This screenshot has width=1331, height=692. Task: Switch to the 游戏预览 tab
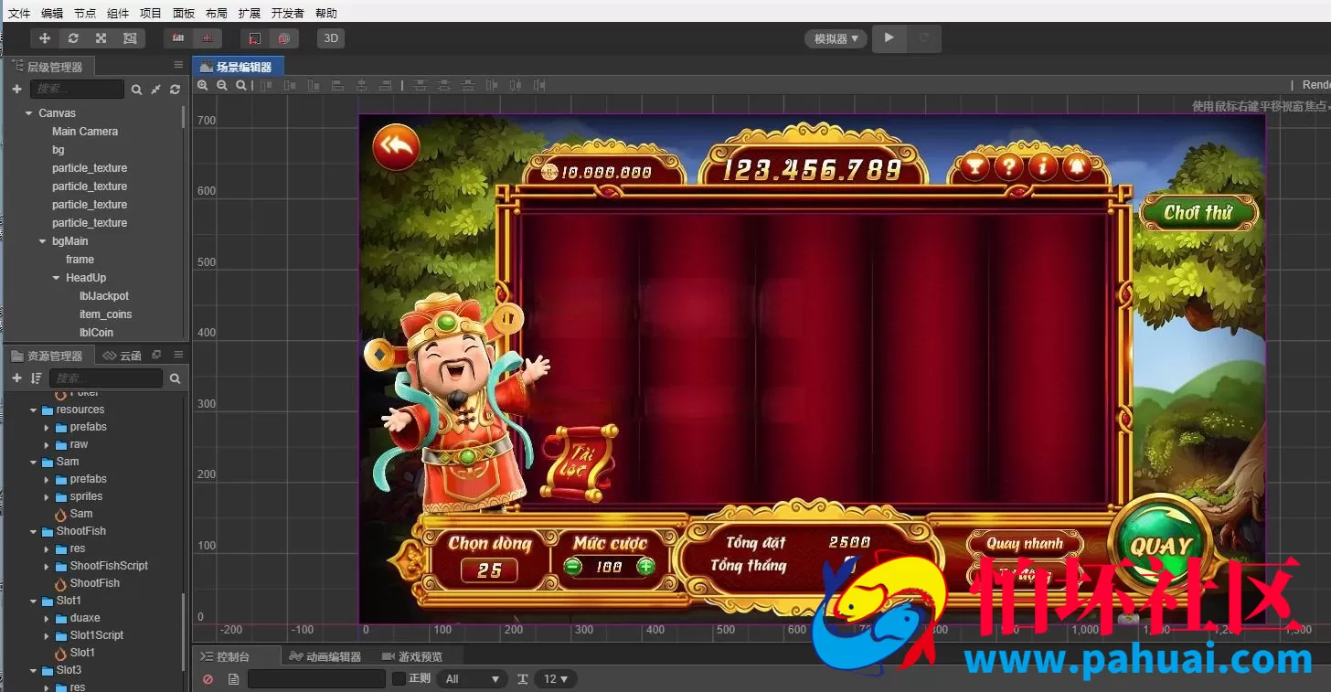pos(412,656)
